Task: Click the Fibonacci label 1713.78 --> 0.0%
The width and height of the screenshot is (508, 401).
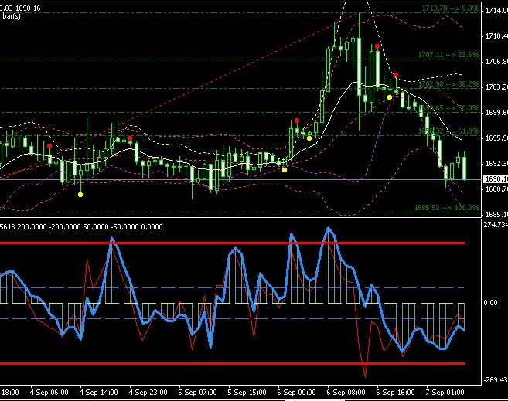Action: coord(450,8)
